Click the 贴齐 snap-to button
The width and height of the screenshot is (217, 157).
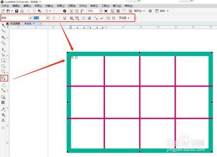point(139,11)
